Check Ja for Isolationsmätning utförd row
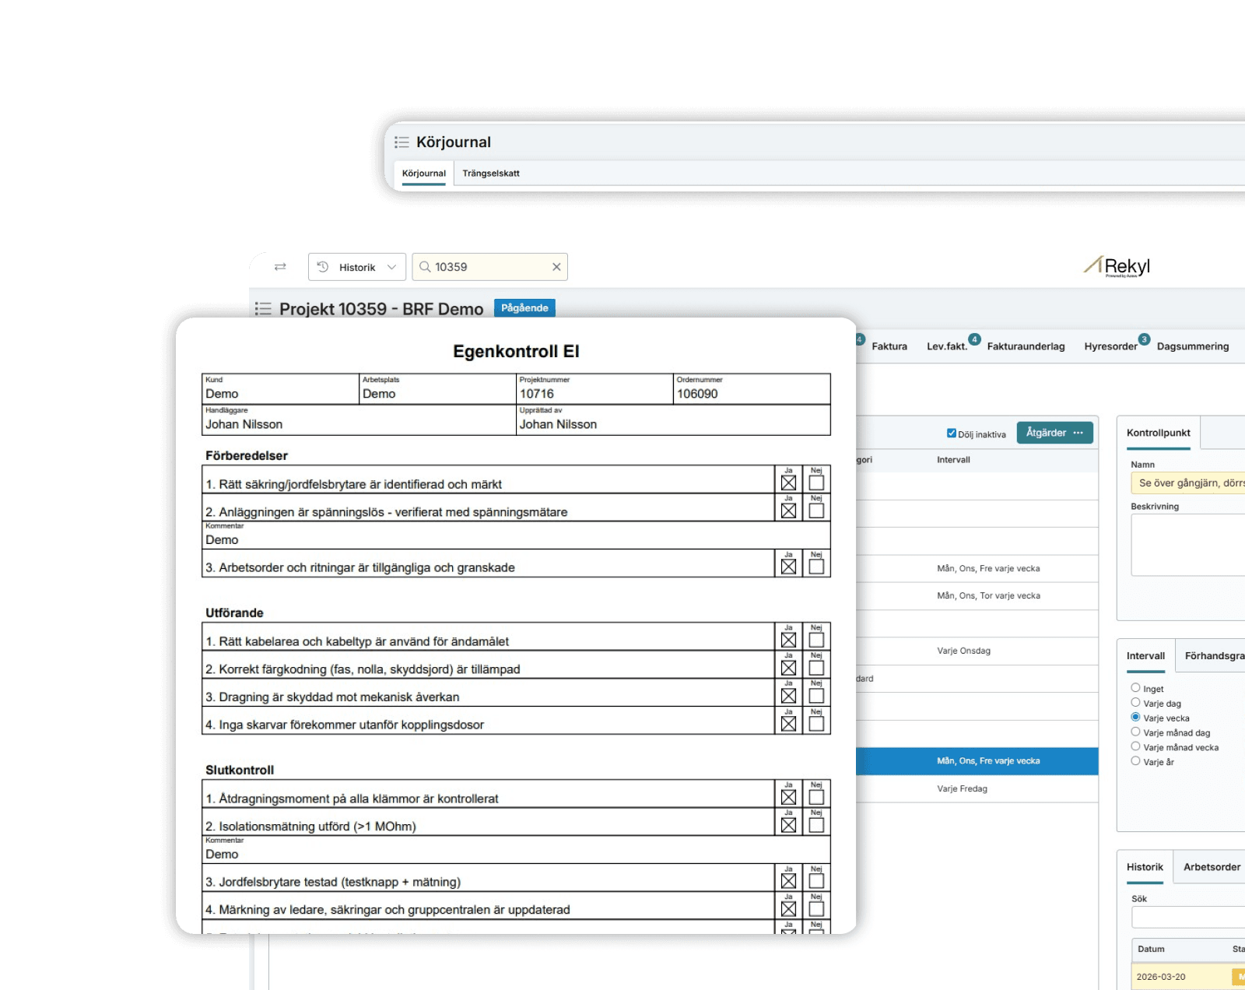Viewport: 1245px width, 990px height. [x=788, y=825]
